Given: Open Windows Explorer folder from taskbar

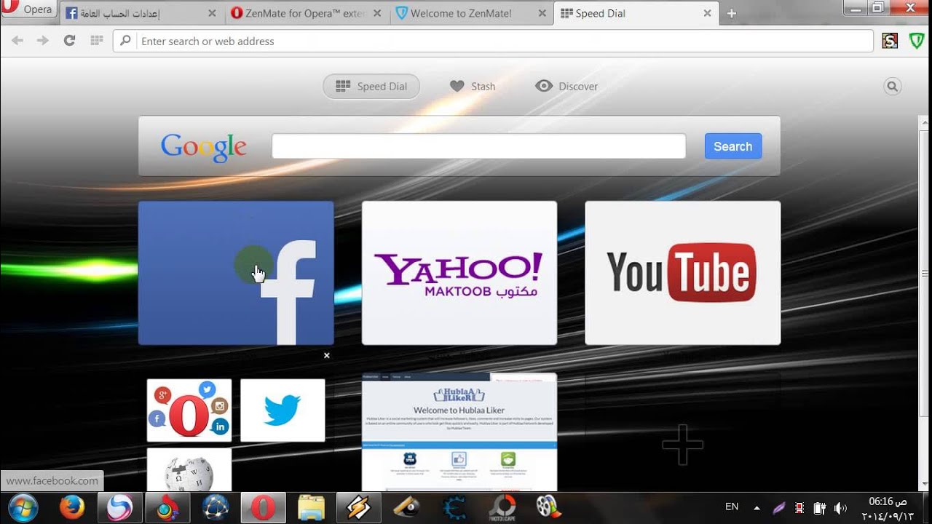Looking at the screenshot, I should coord(311,507).
